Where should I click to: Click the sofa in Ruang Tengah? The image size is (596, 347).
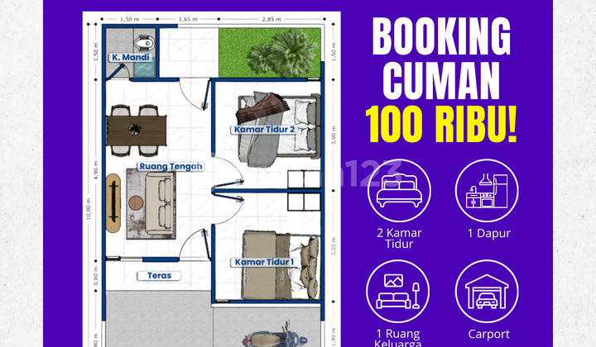click(159, 204)
